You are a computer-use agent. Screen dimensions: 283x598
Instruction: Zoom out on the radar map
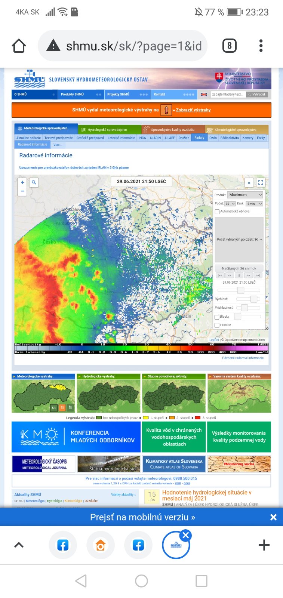[x=22, y=191]
